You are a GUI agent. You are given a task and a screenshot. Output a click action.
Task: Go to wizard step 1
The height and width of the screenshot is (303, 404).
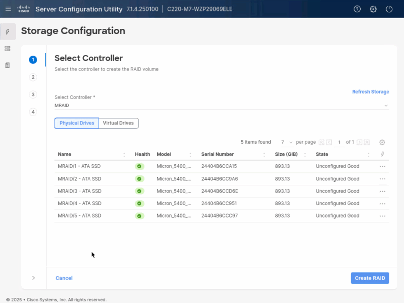point(33,59)
